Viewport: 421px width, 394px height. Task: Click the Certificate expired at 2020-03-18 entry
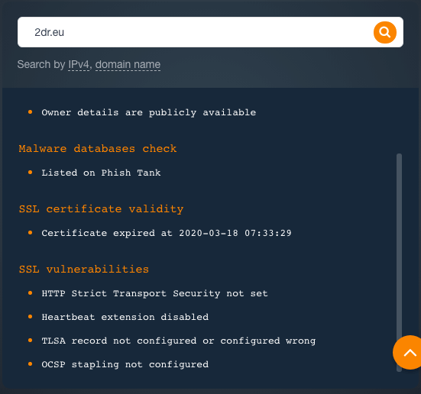[x=167, y=233]
